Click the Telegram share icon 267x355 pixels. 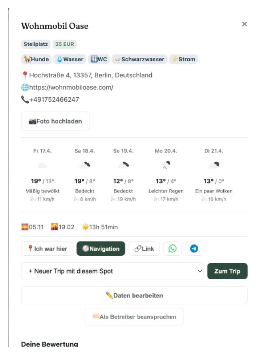point(193,248)
